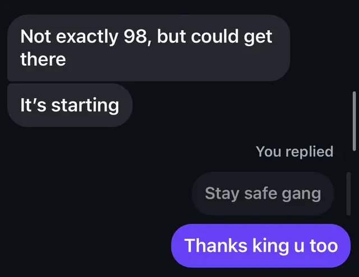
Task: Click the word 'too' in purple bubble
Action: [324, 246]
